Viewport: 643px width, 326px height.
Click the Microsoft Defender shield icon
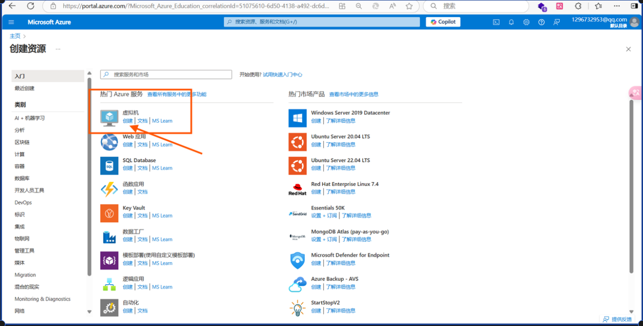point(298,261)
